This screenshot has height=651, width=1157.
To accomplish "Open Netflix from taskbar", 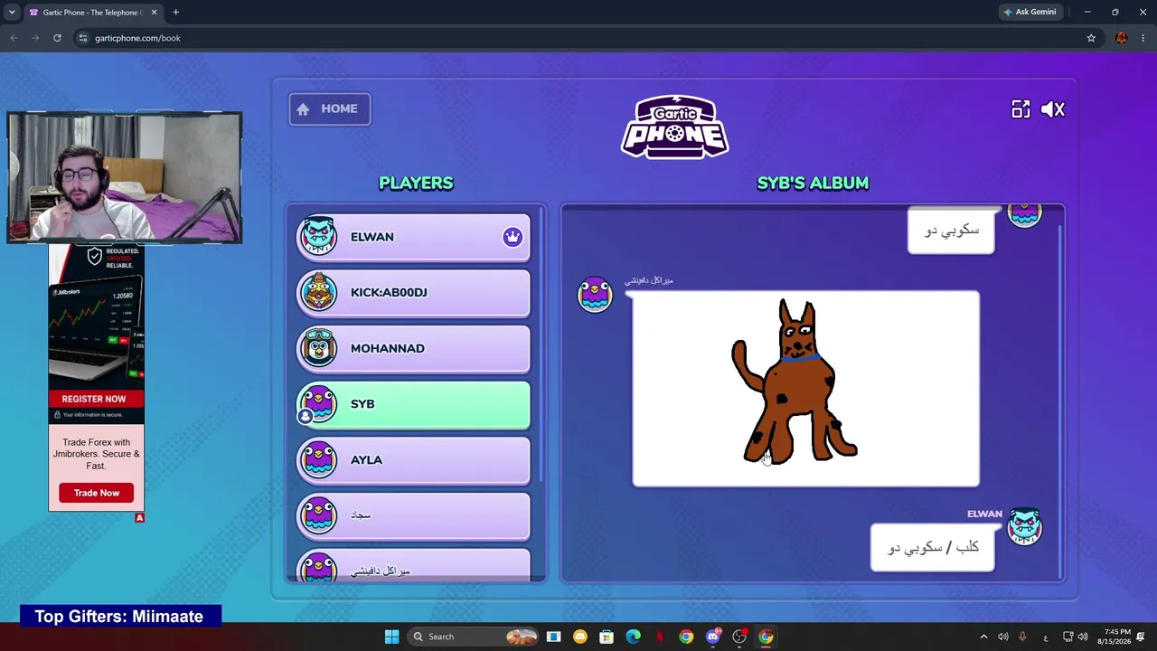I will click(660, 637).
